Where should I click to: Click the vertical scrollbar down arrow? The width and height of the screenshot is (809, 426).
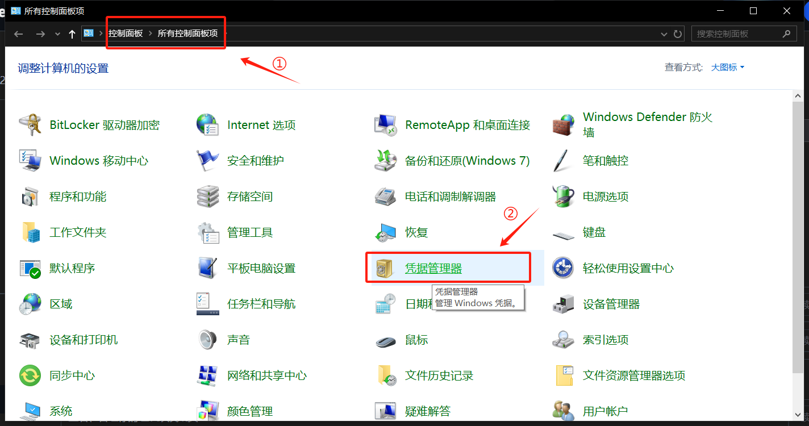pyautogui.click(x=798, y=415)
